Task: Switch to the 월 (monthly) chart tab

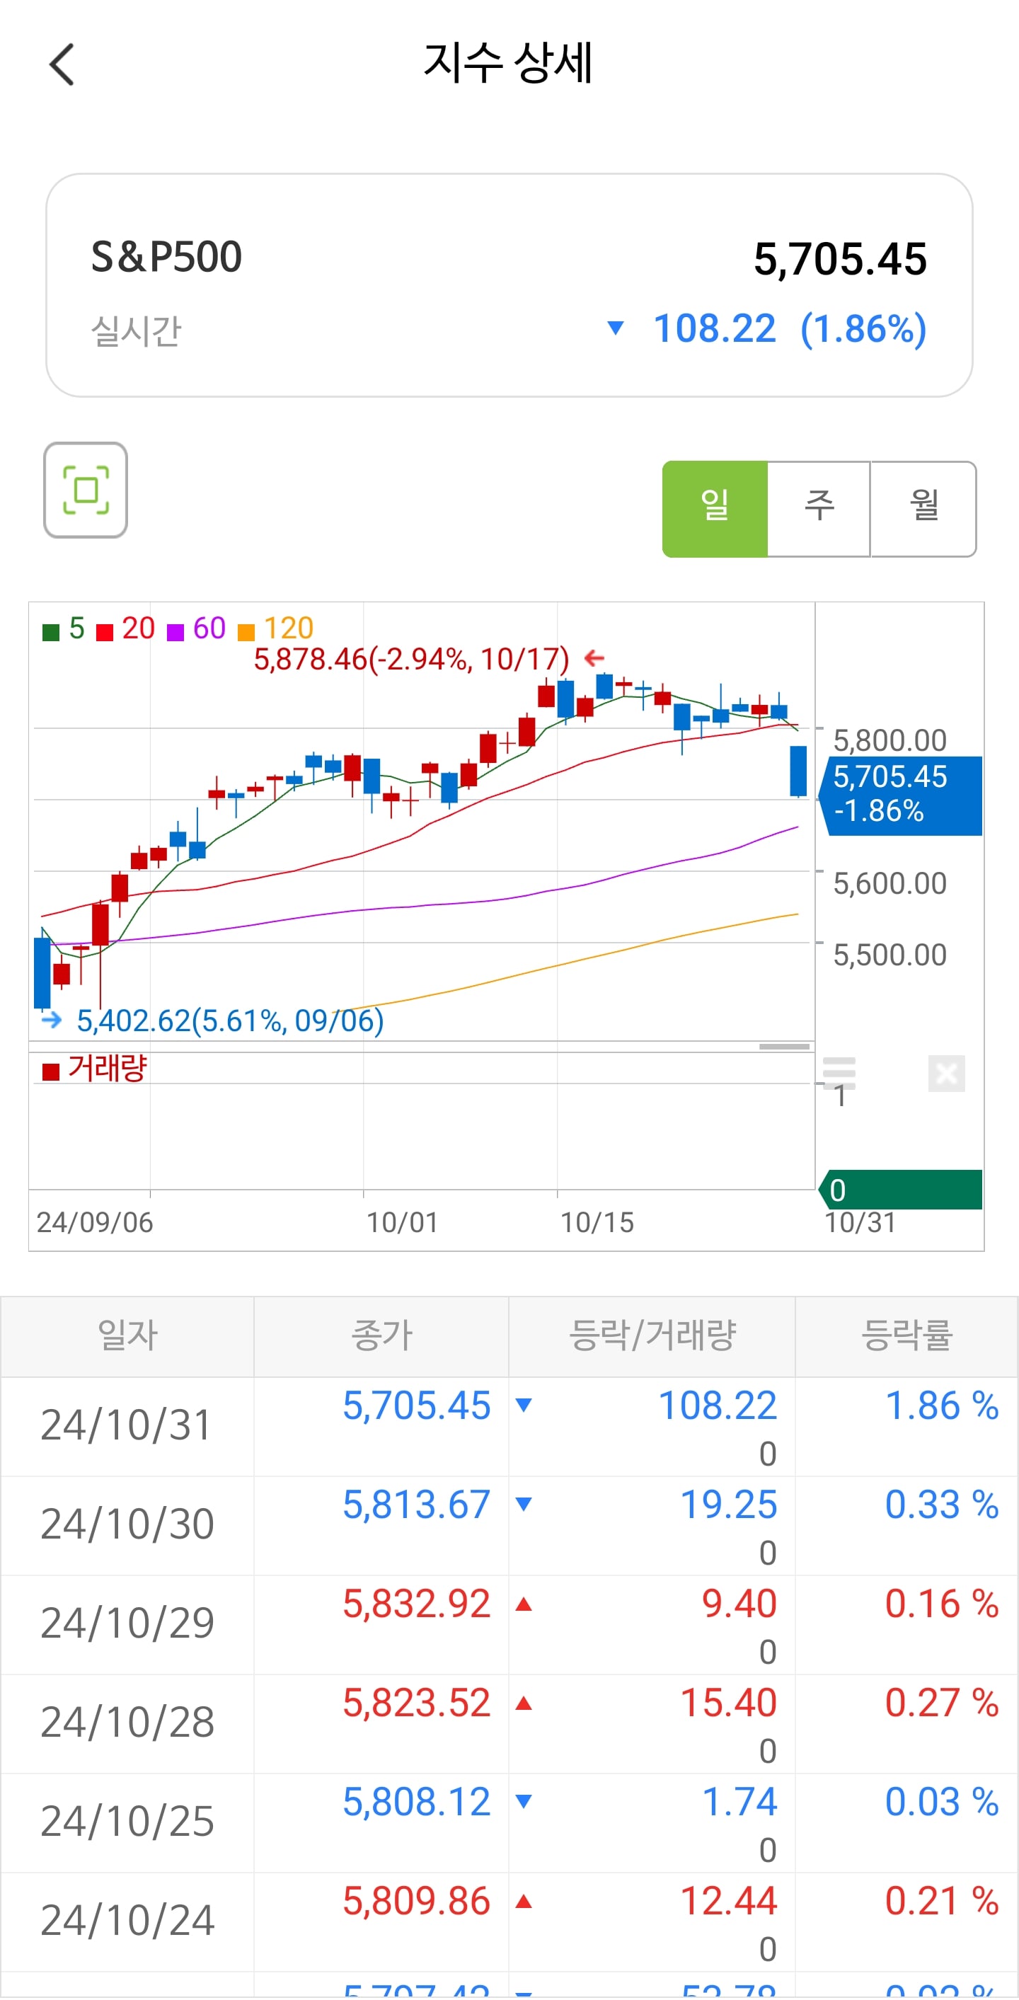Action: click(923, 509)
